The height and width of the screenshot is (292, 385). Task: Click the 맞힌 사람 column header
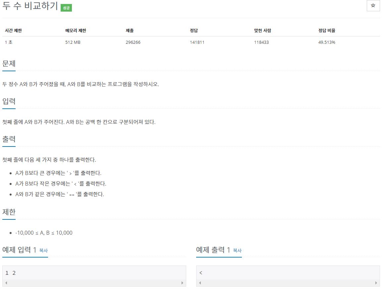pos(262,30)
